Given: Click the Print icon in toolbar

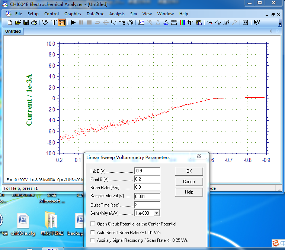Looking at the screenshot, I should pos(34,23).
